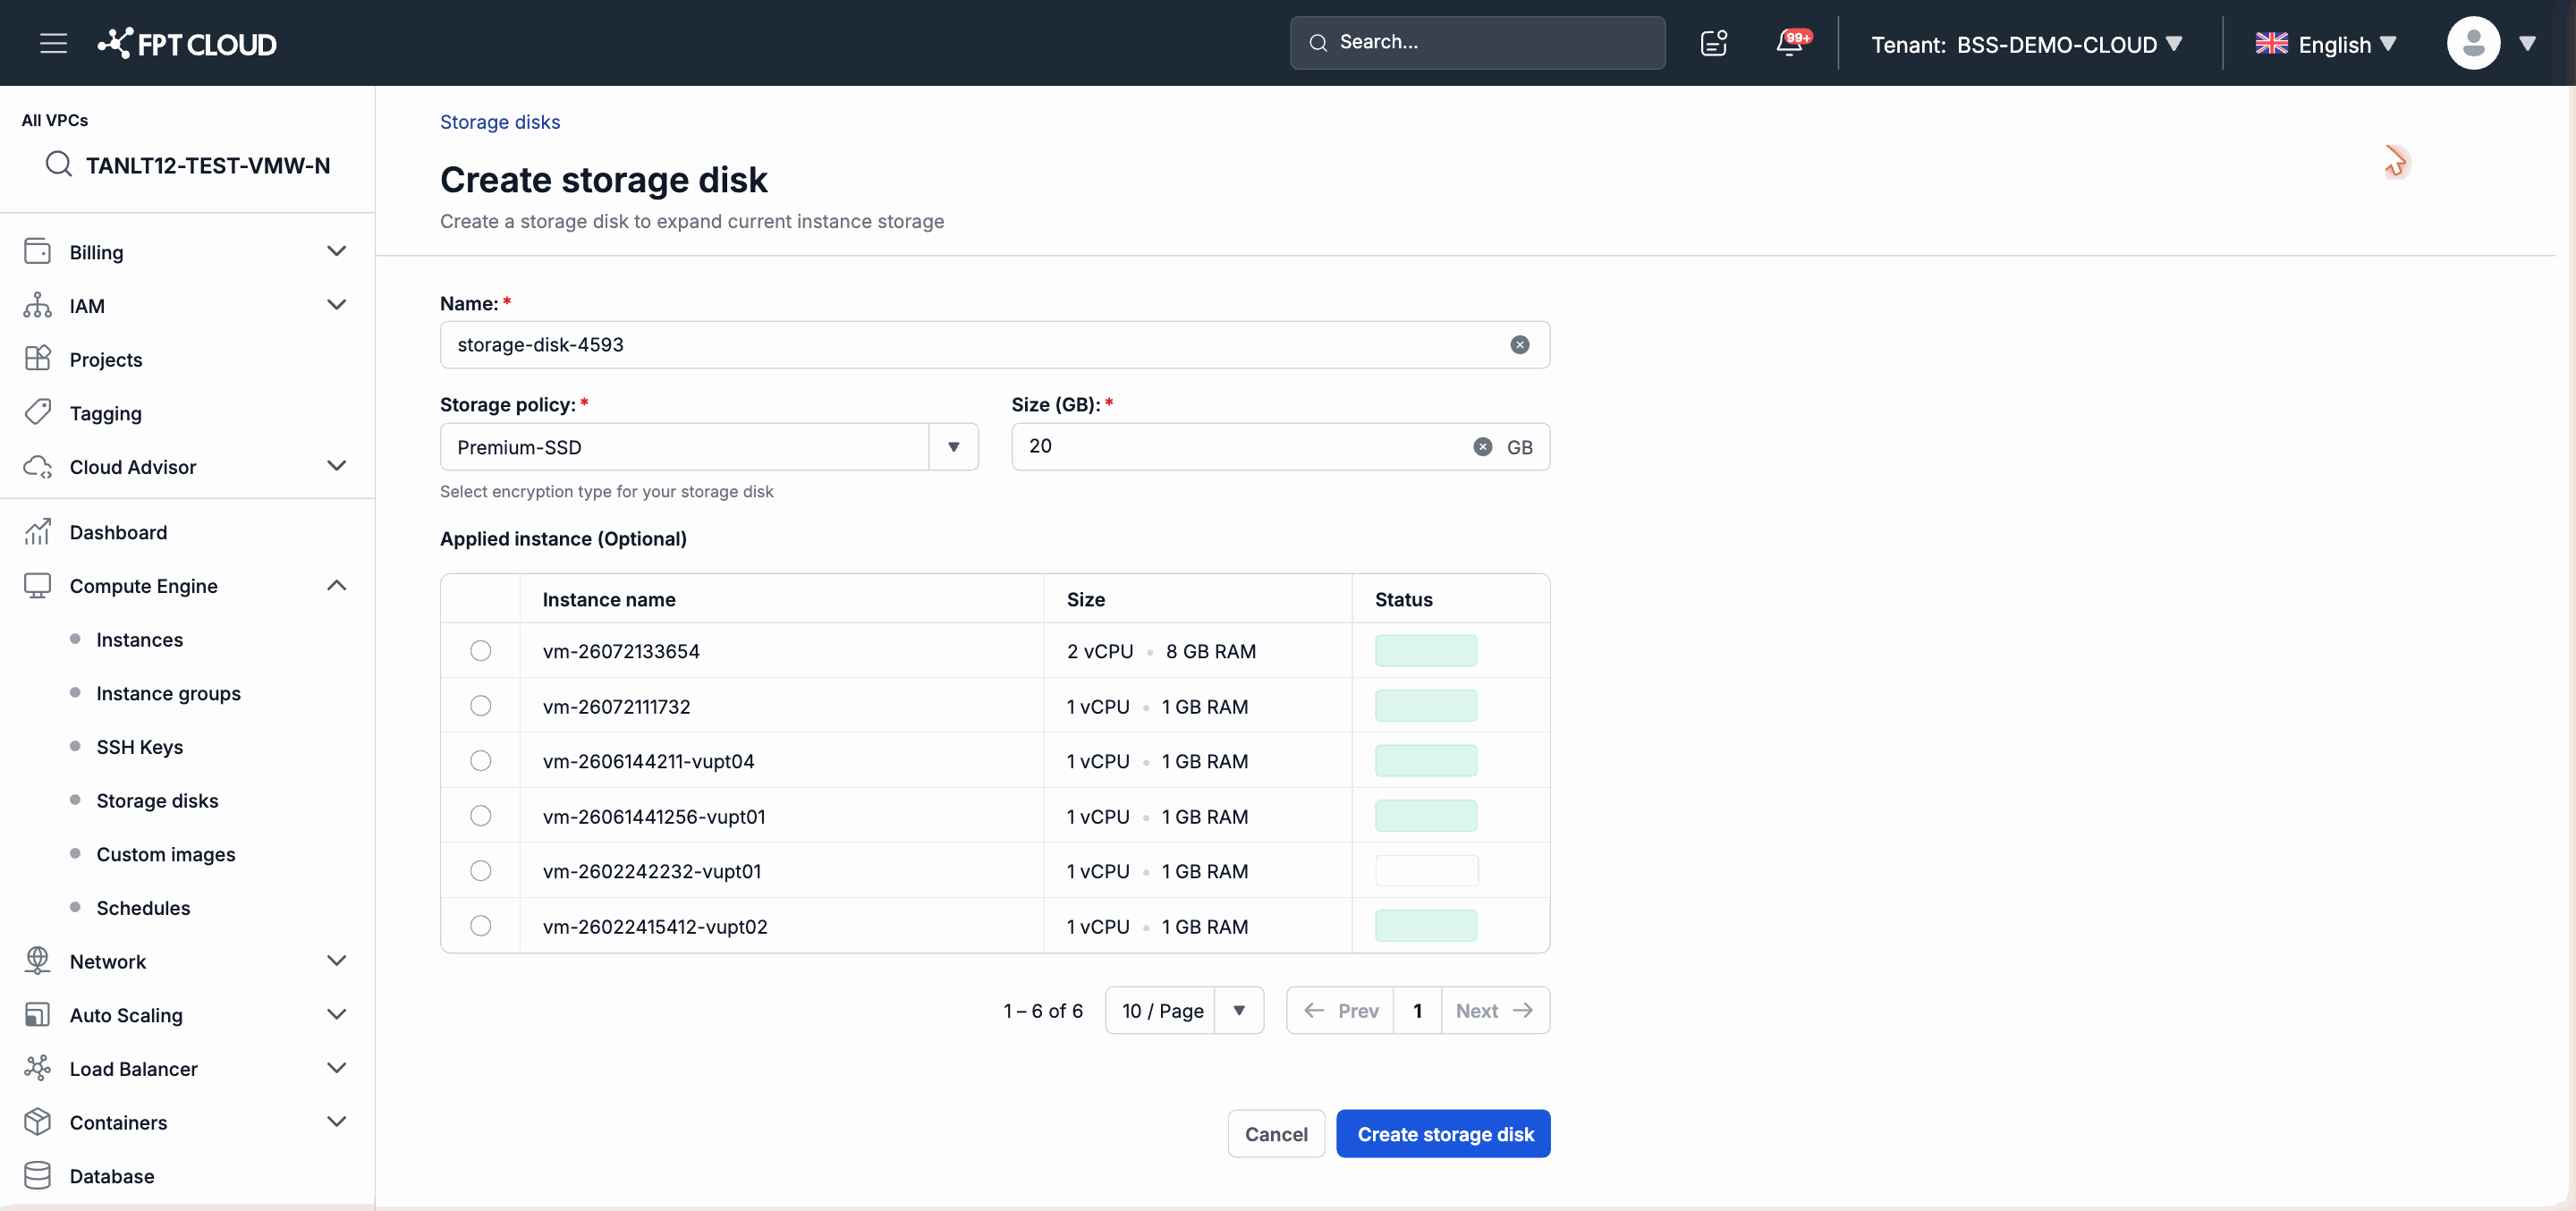Click the user avatar icon
Screen dimensions: 2576x1211
tap(2473, 43)
